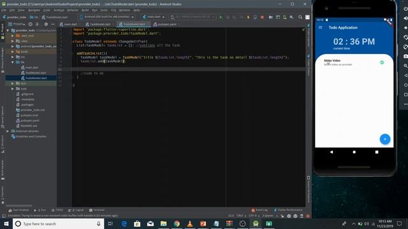Open the TODO tool window

click(57, 210)
